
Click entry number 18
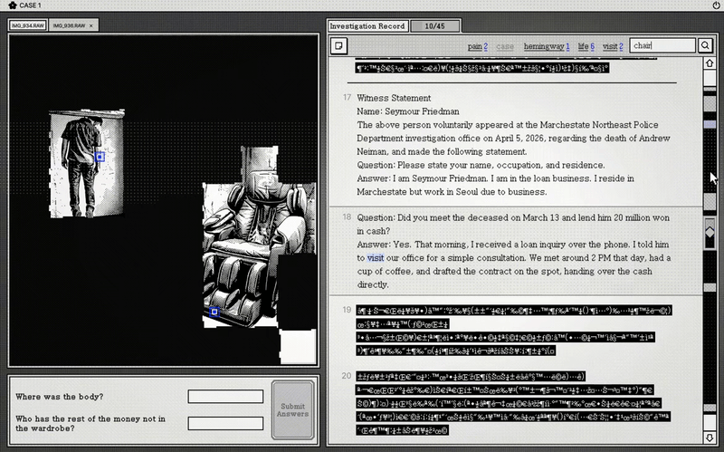pos(347,216)
